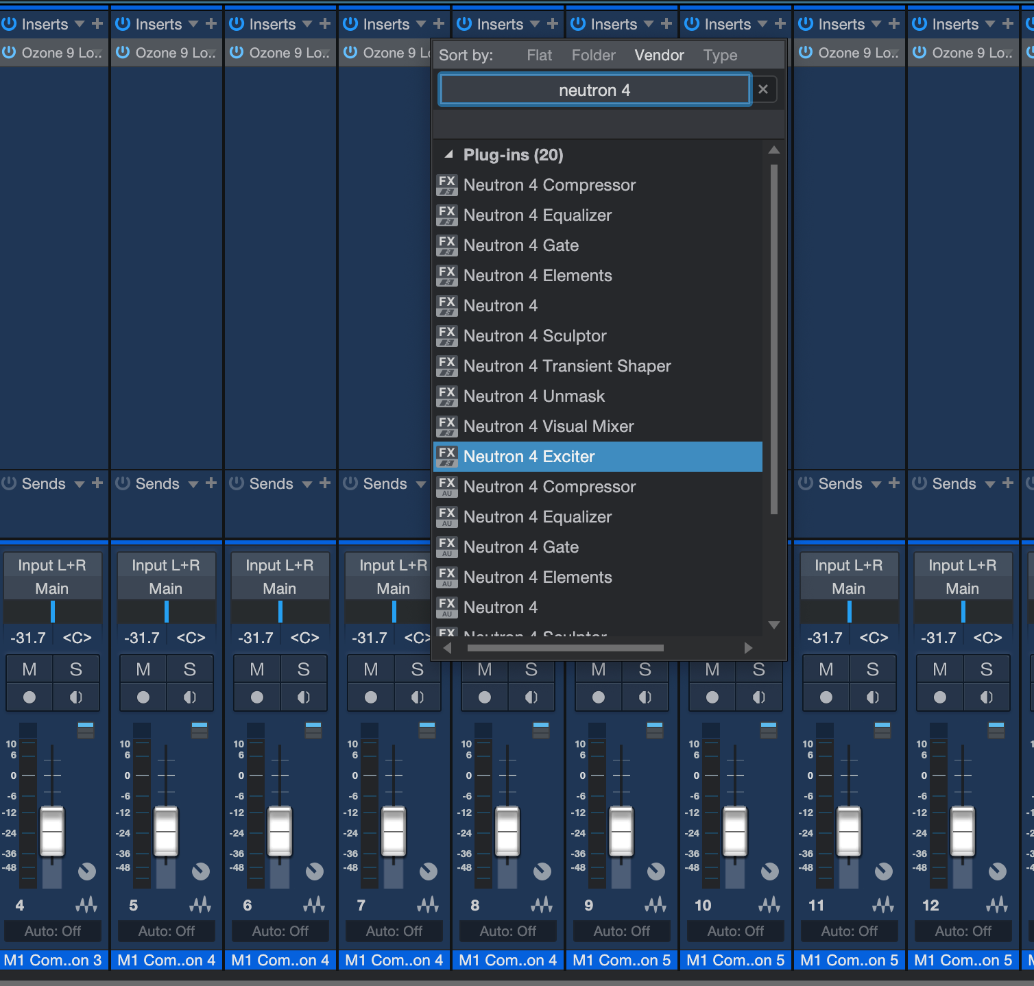Record-arm channel 4

[x=29, y=697]
